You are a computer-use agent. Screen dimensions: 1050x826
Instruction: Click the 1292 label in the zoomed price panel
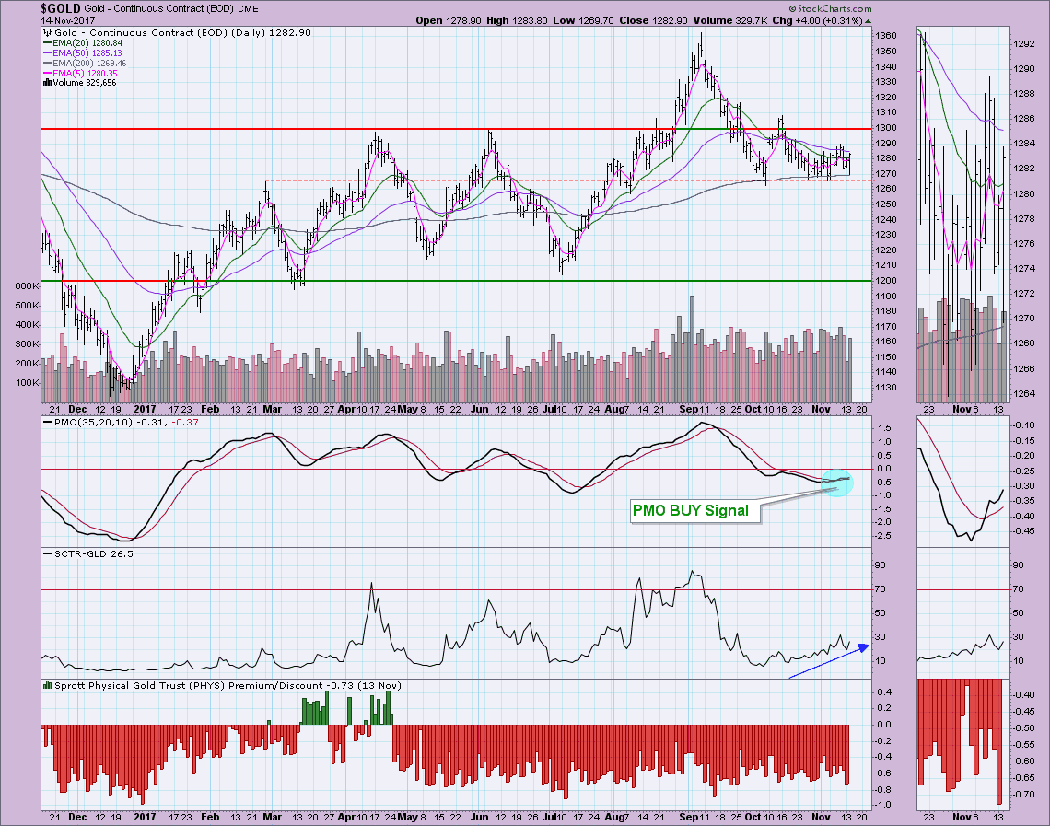1024,43
